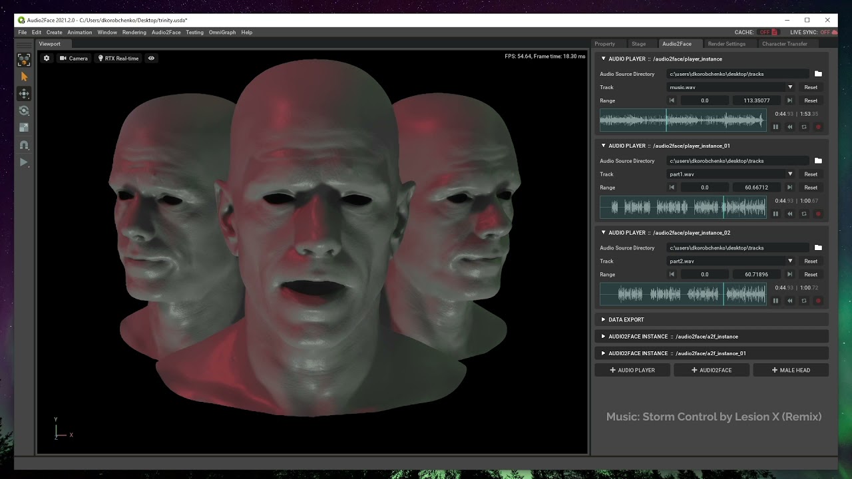Activate the Scale tool in left toolbar
The image size is (852, 479).
click(24, 127)
